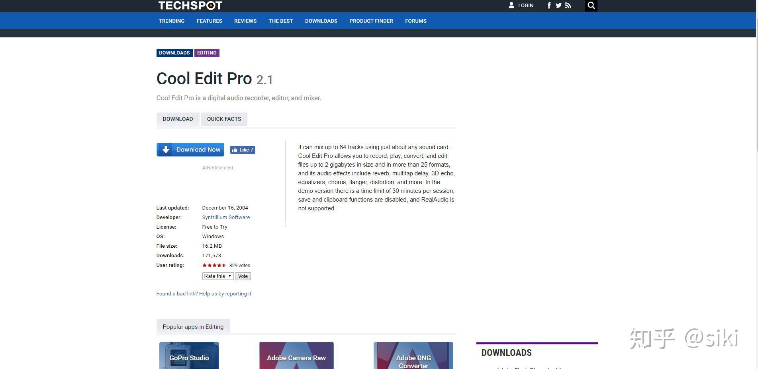This screenshot has height=369, width=758.
Task: Open THE BEST menu
Action: 281,21
